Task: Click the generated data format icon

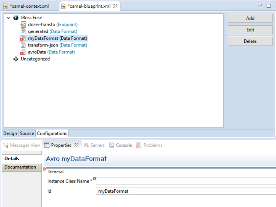Action: [x=23, y=31]
